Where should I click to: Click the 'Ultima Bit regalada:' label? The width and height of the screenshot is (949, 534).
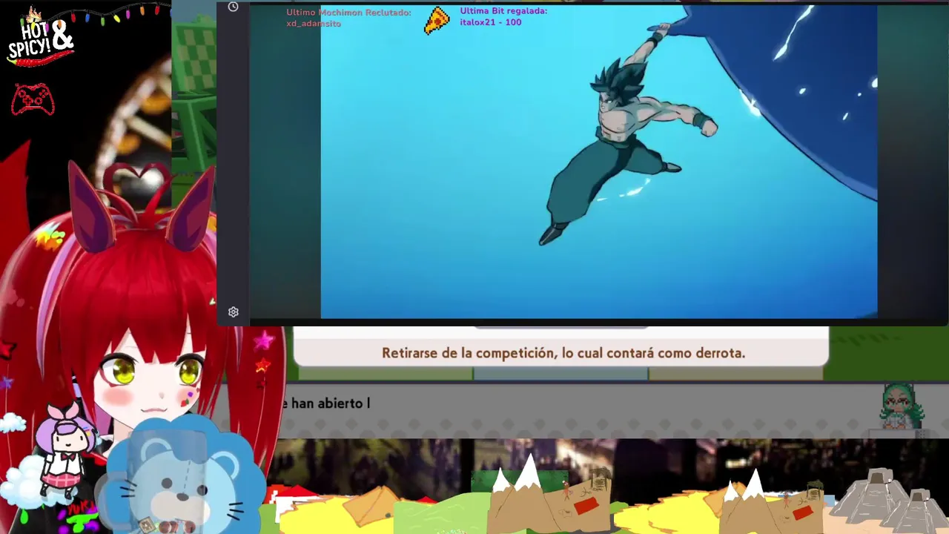(503, 11)
